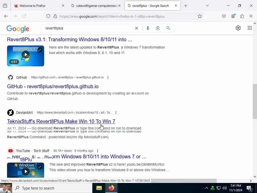Click YouTube favicon on Tech Stuff result
257x193 pixels.
pyautogui.click(x=11, y=151)
